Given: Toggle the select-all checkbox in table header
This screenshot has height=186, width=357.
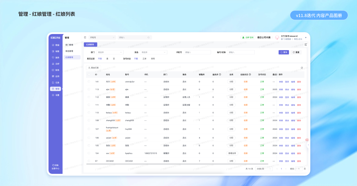Looking at the screenshot, I should (x=89, y=74).
